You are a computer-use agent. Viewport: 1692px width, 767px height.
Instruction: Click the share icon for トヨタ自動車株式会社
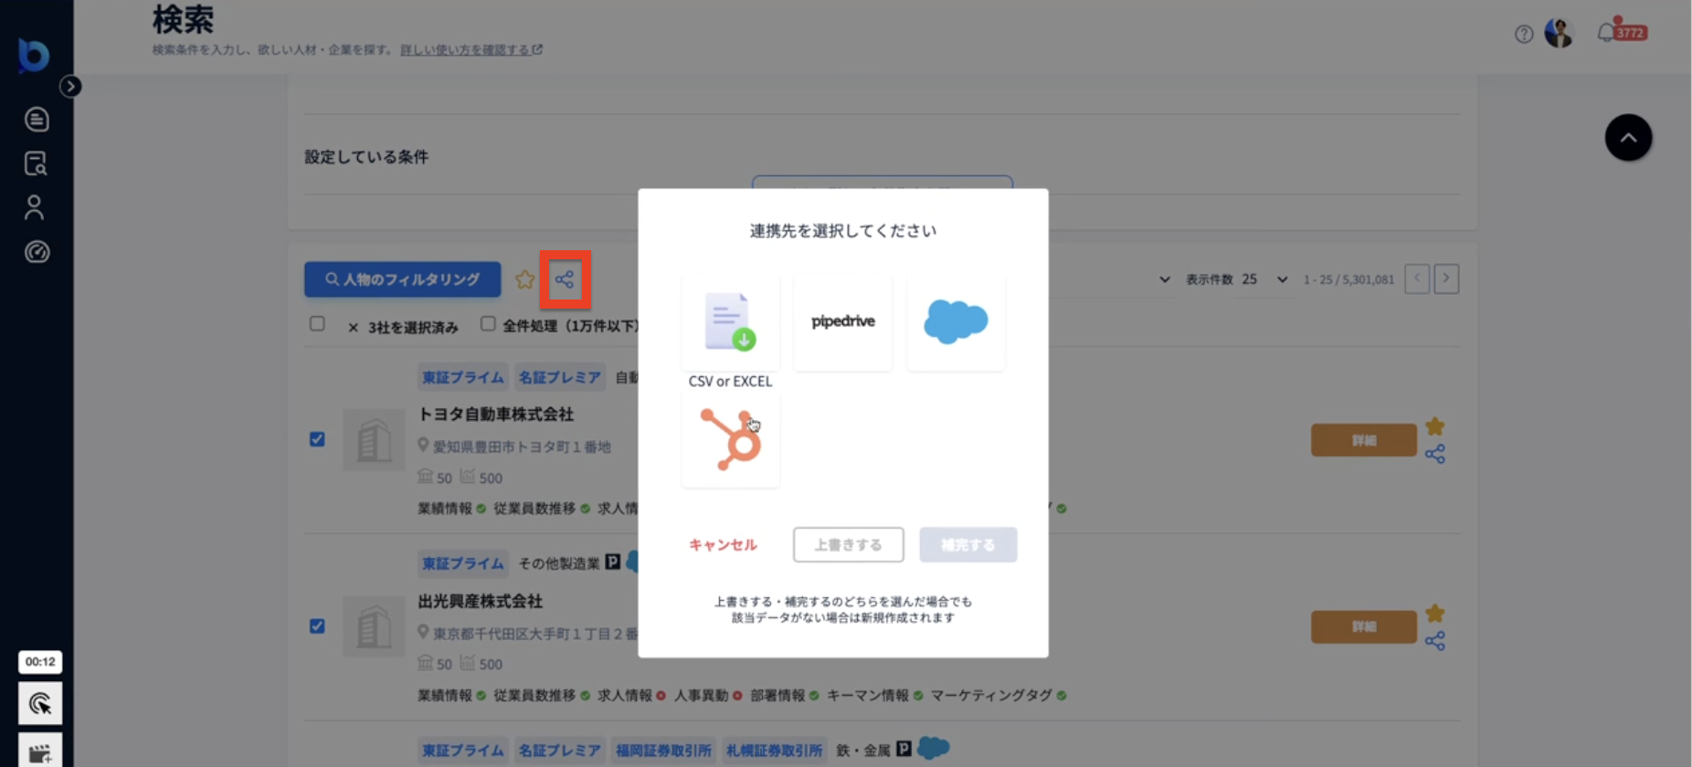[1435, 454]
